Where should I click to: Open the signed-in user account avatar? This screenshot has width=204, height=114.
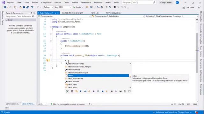(x=177, y=3)
